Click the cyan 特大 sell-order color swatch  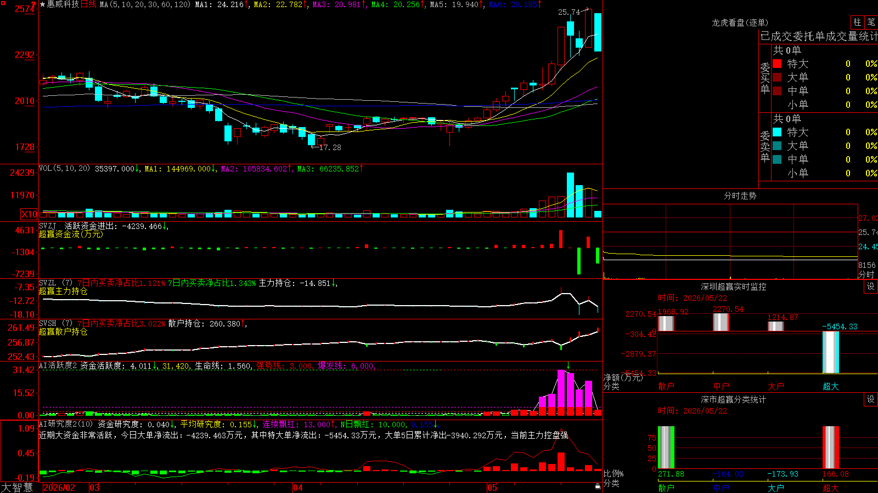coord(777,132)
